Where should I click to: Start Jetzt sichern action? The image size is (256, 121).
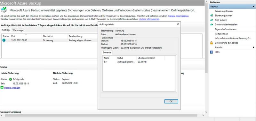pyautogui.click(x=221, y=20)
